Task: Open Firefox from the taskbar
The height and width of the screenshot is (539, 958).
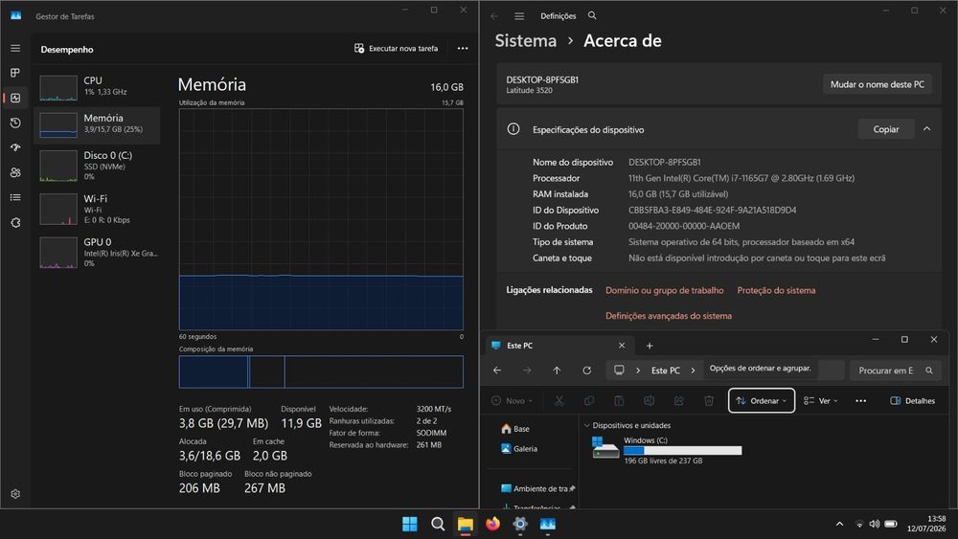Action: pos(492,524)
